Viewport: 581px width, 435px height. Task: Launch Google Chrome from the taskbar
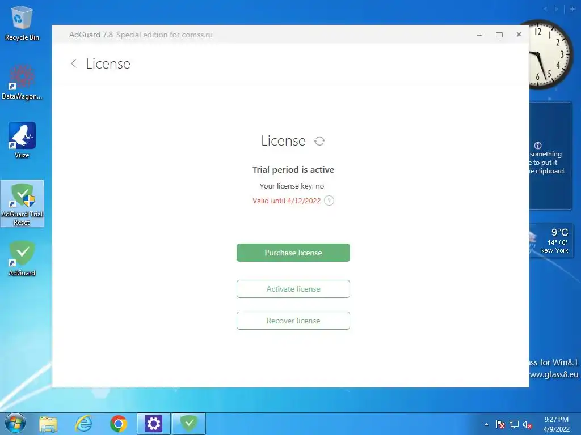point(119,424)
